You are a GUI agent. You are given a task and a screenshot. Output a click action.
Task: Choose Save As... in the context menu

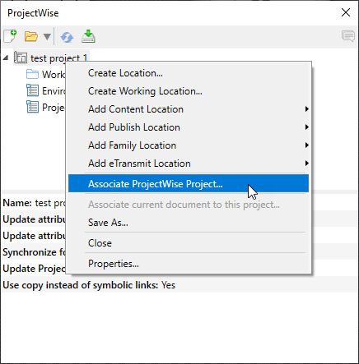(189, 223)
